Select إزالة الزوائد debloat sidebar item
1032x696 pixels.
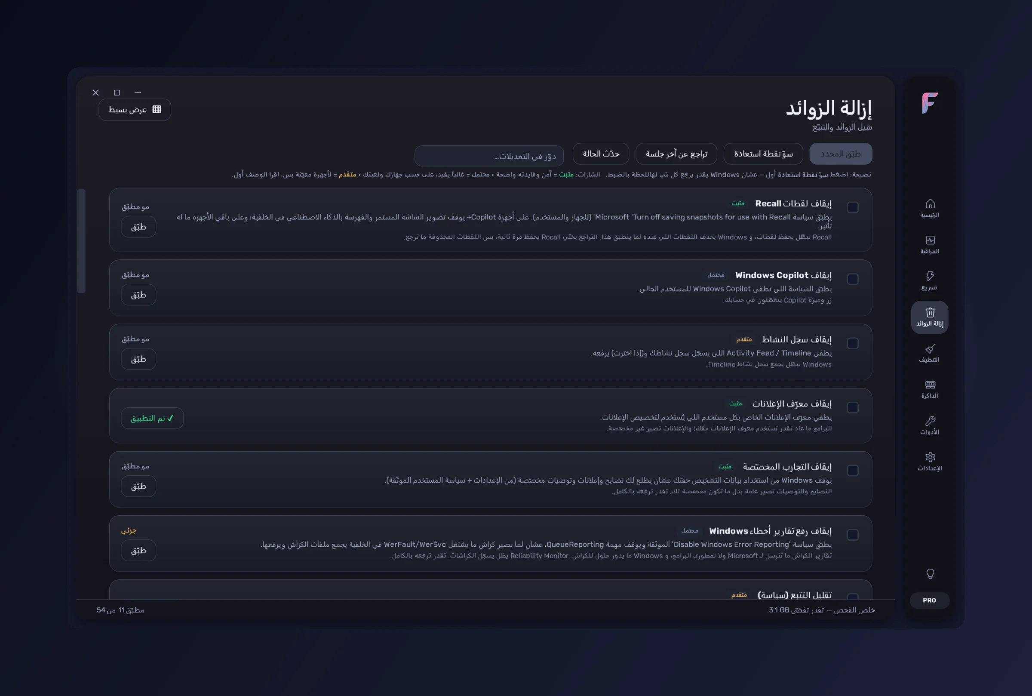coord(930,317)
